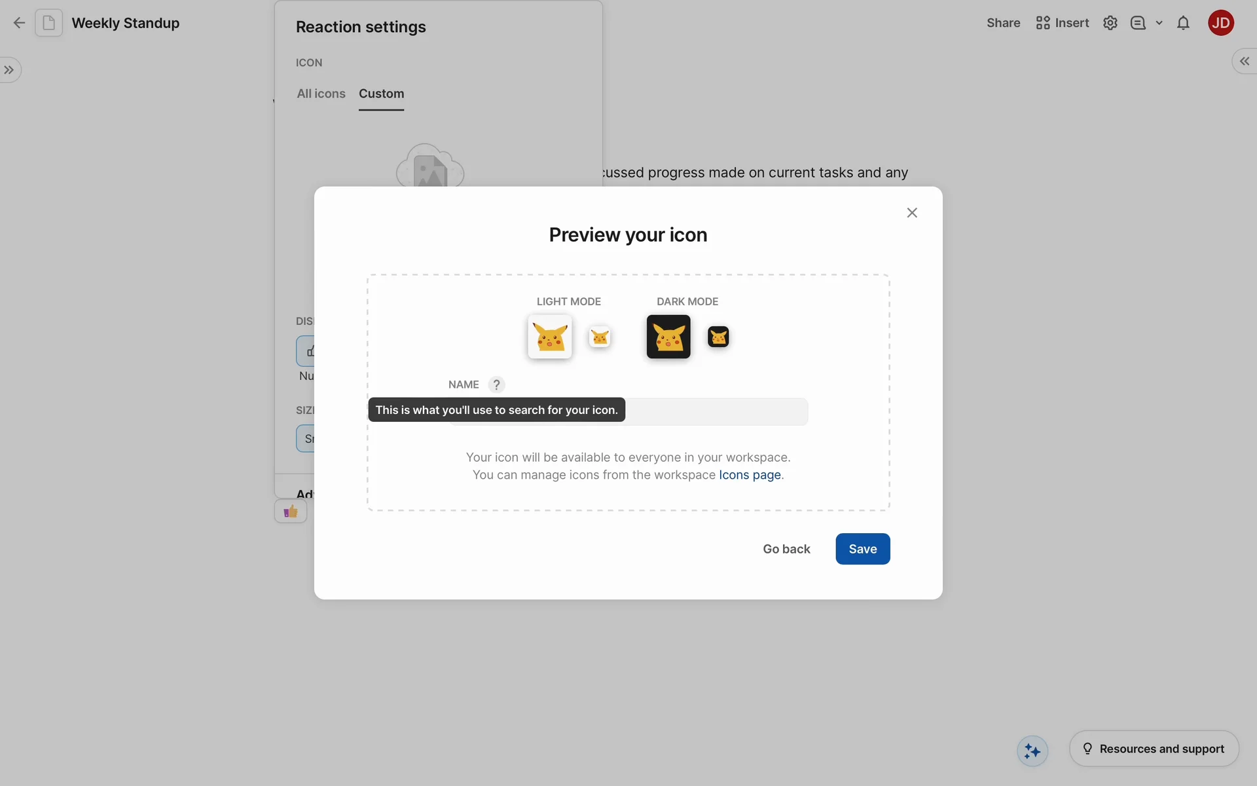
Task: Click the AI sparkle assistant button
Action: click(x=1032, y=751)
